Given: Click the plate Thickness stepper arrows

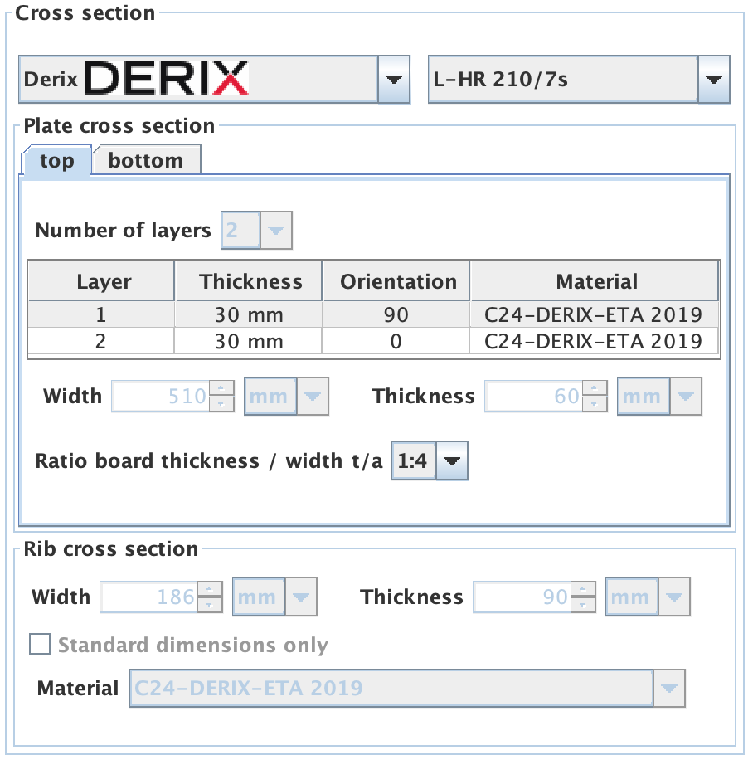Looking at the screenshot, I should pyautogui.click(x=593, y=397).
